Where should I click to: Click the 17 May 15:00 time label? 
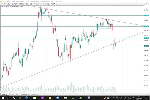coord(44,92)
